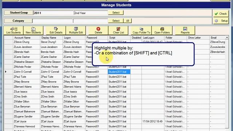Click ZMary Browne's folder path cell
Screen dimensions: 233x131
click(x=175, y=82)
